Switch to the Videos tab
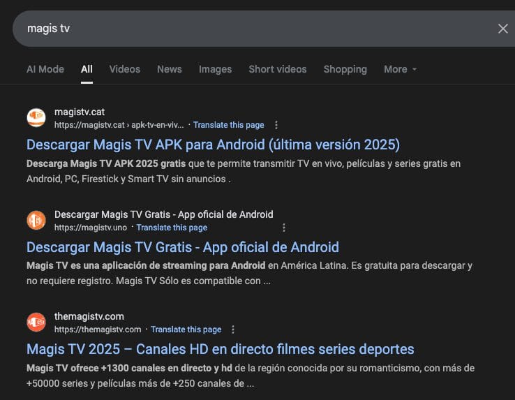This screenshot has height=400, width=515. point(125,69)
